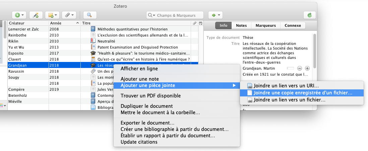Screen dimensions: 368x151
Task: Click the magnifier advanced search button
Action: pyautogui.click(x=89, y=15)
